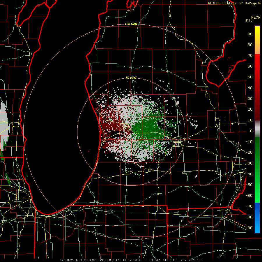
Task: Click the 0 value on the velocity scale
Action: click(x=251, y=131)
